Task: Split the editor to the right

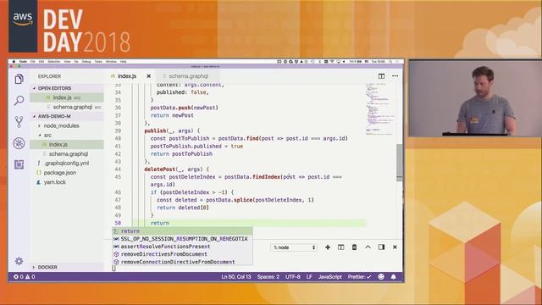Action: [381, 75]
